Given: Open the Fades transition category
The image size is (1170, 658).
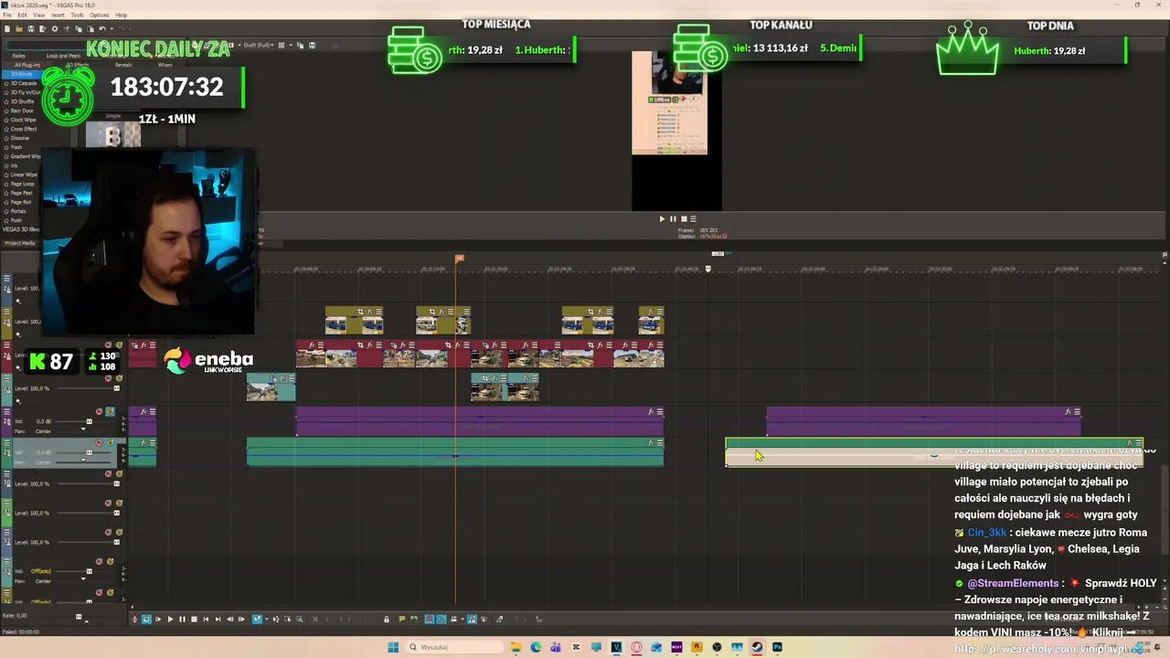Looking at the screenshot, I should (x=19, y=56).
